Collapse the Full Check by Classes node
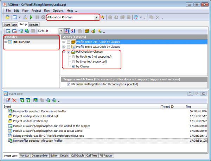211x161 pixels. 64,52
